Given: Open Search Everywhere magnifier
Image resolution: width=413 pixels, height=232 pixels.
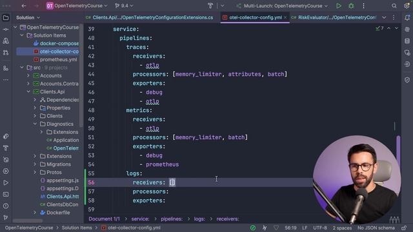Looking at the screenshot, I should point(394,6).
